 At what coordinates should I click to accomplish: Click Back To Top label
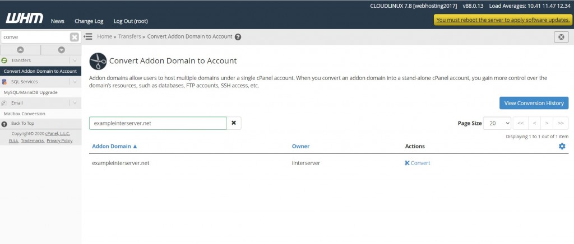coord(22,124)
